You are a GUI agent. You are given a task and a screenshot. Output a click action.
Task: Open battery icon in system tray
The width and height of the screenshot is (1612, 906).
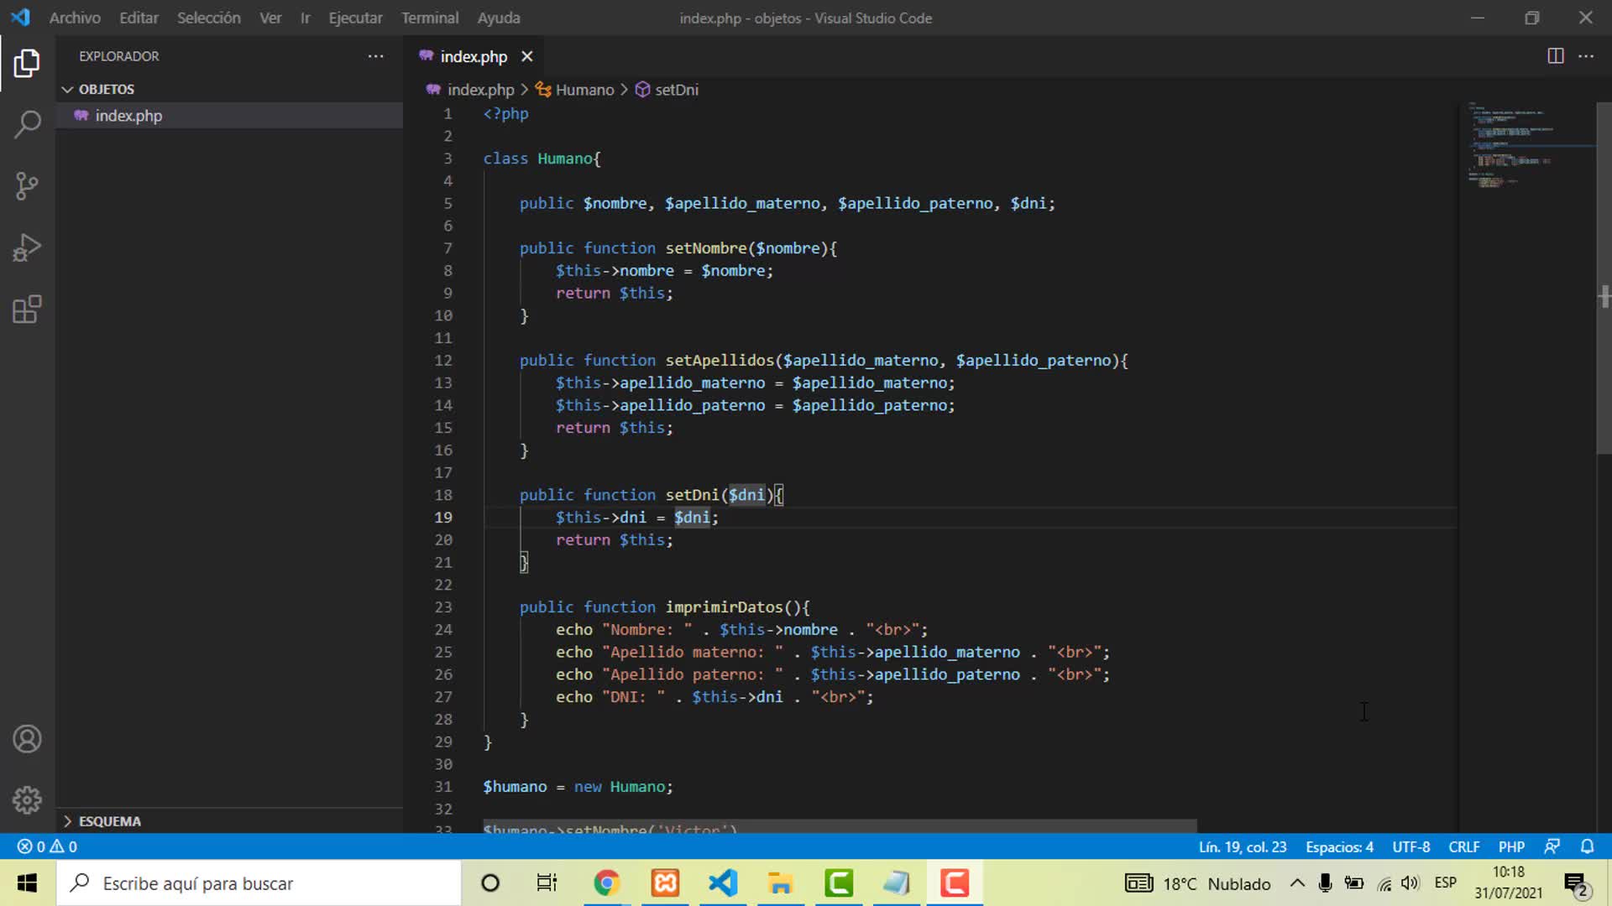pyautogui.click(x=1353, y=883)
